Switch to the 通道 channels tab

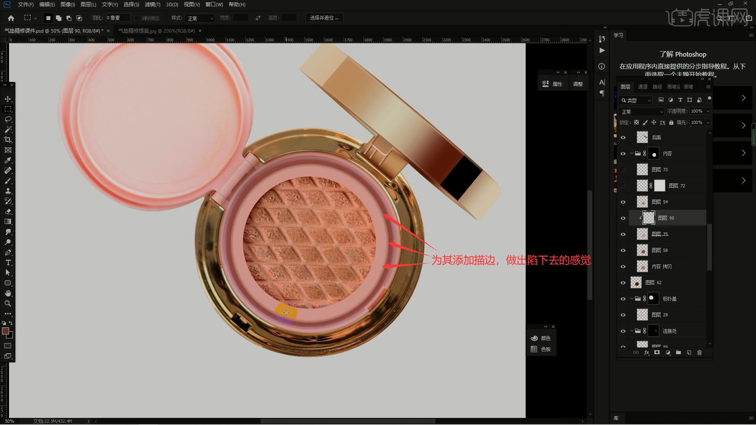(643, 87)
